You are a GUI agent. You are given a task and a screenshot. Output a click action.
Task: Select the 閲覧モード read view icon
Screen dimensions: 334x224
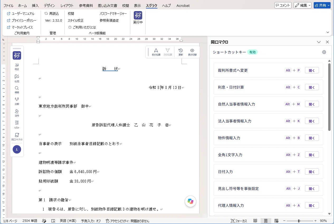pos(255,221)
